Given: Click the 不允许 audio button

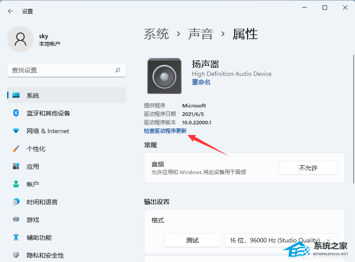Looking at the screenshot, I should tap(308, 168).
